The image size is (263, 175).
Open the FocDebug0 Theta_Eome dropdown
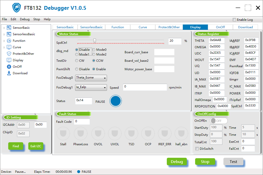(x=91, y=78)
